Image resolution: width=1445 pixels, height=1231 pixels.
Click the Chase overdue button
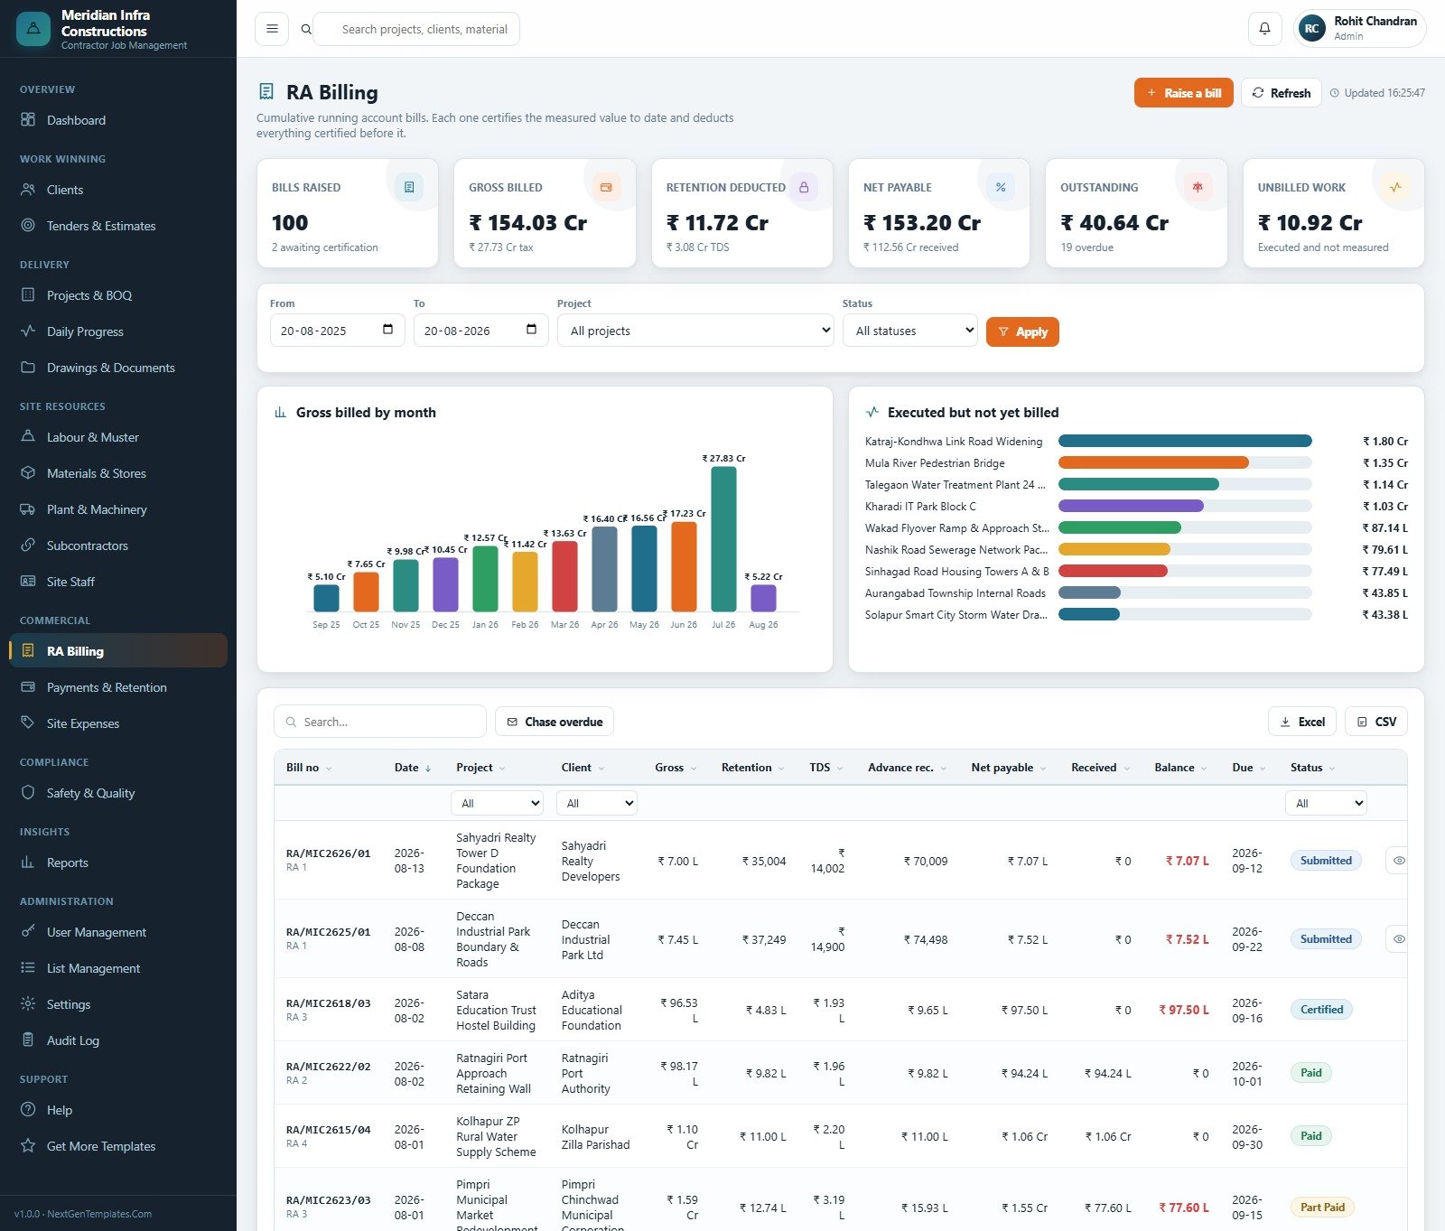tap(555, 722)
